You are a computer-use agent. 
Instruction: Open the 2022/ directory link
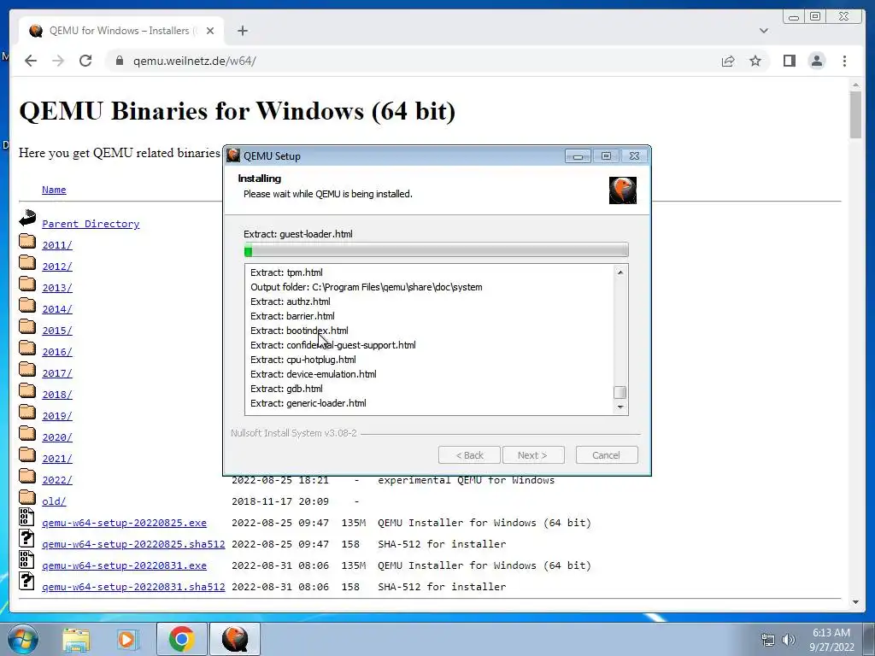pos(57,480)
